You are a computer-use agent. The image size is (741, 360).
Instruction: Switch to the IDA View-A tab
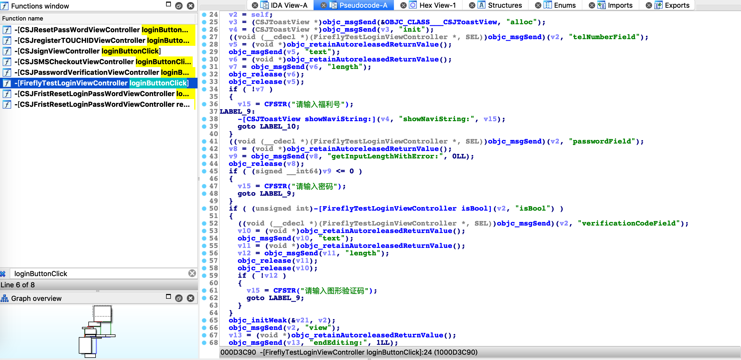pos(289,5)
